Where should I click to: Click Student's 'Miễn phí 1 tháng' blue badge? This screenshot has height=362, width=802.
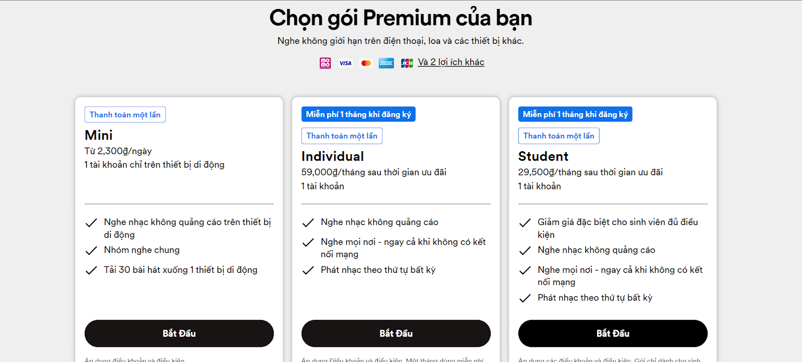(575, 114)
